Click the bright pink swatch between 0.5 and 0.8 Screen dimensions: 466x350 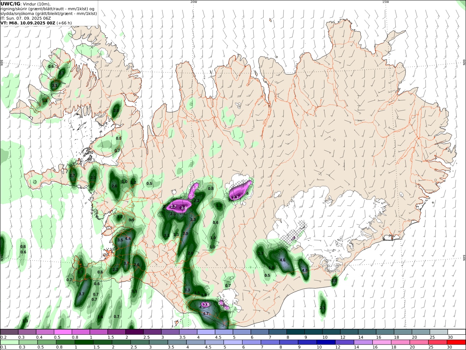(63, 332)
